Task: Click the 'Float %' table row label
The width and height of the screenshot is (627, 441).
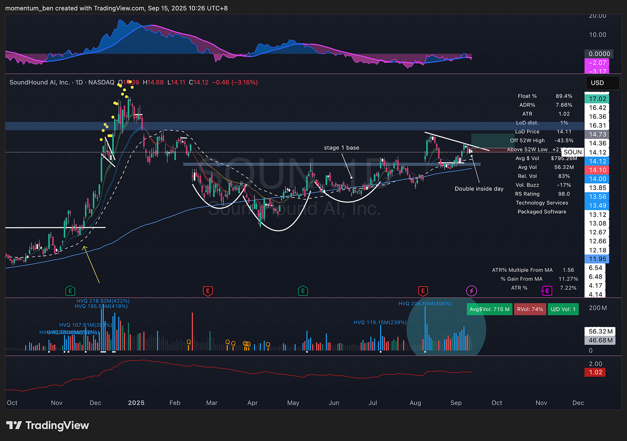Action: tap(527, 96)
